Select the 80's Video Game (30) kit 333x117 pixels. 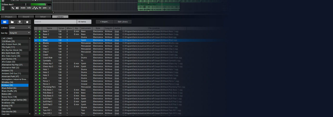(15, 56)
